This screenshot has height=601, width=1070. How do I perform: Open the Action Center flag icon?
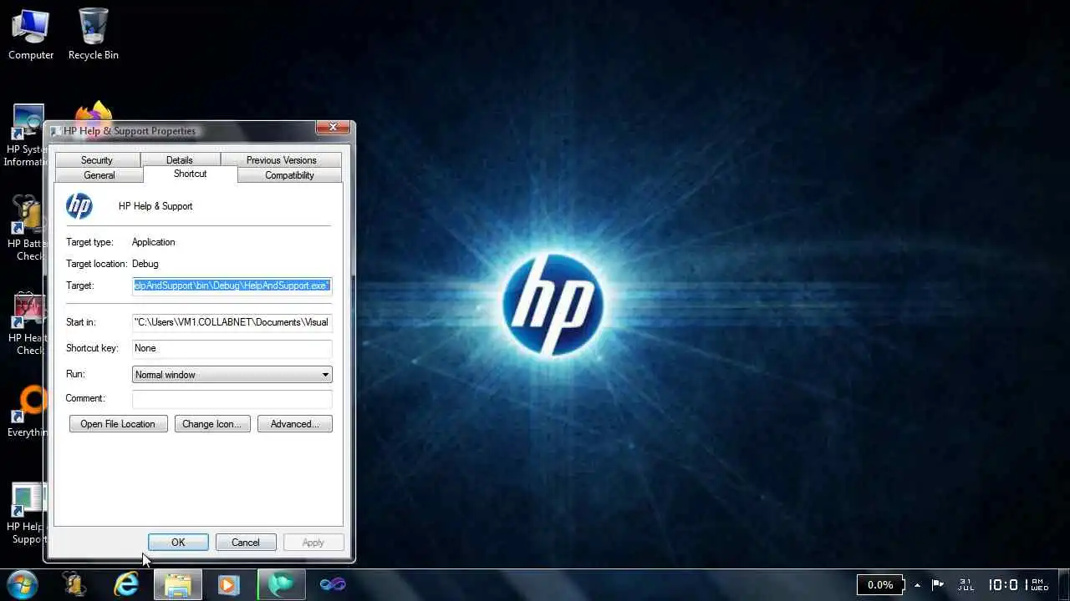[938, 584]
